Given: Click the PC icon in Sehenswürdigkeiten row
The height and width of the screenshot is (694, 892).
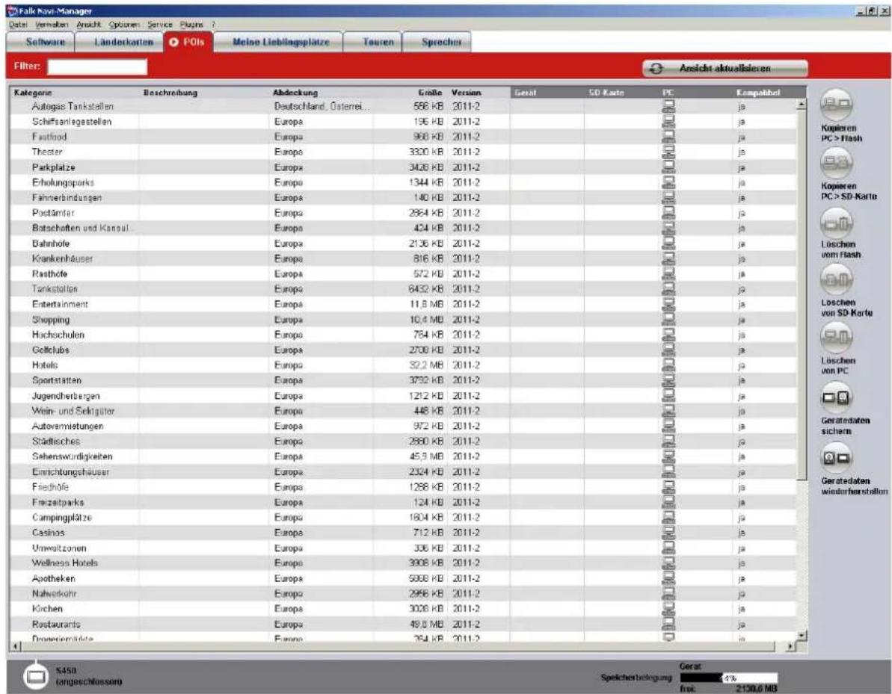Looking at the screenshot, I should pyautogui.click(x=669, y=456).
